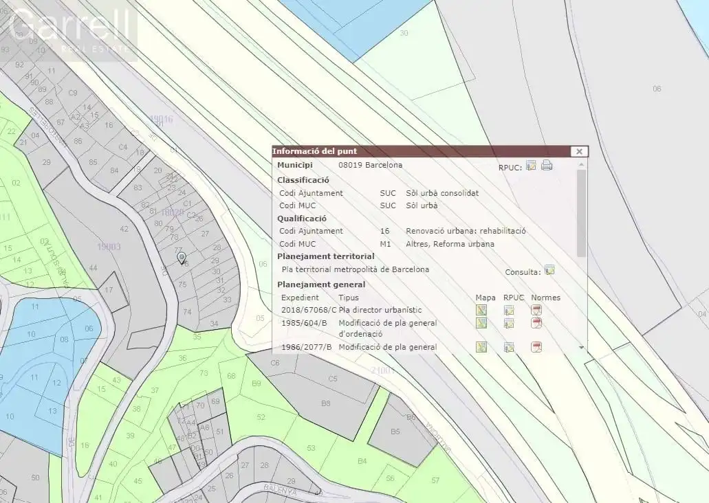Open the RPUC icon for expedient 1986/2077/B
The image size is (709, 503).
coord(509,347)
